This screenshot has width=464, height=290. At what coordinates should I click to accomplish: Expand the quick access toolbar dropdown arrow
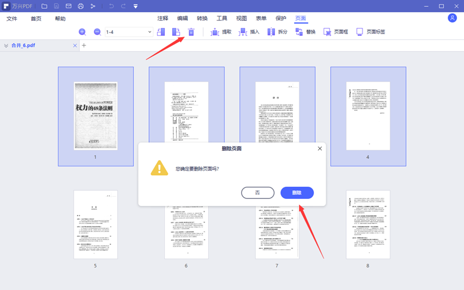click(x=135, y=6)
